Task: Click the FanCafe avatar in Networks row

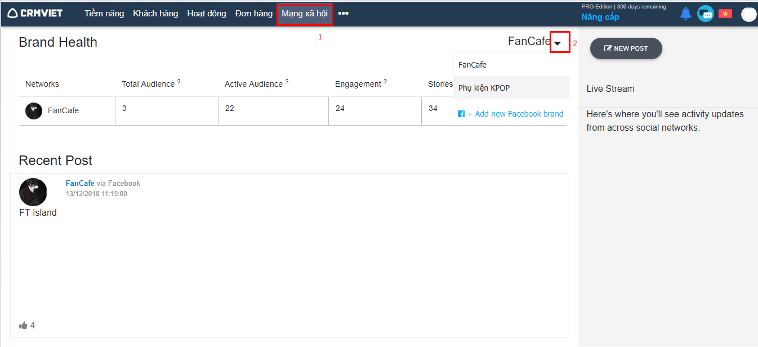Action: (x=34, y=111)
